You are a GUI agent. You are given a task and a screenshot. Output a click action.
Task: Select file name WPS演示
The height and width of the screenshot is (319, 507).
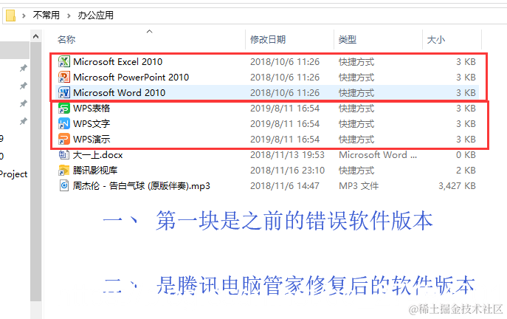coord(92,139)
